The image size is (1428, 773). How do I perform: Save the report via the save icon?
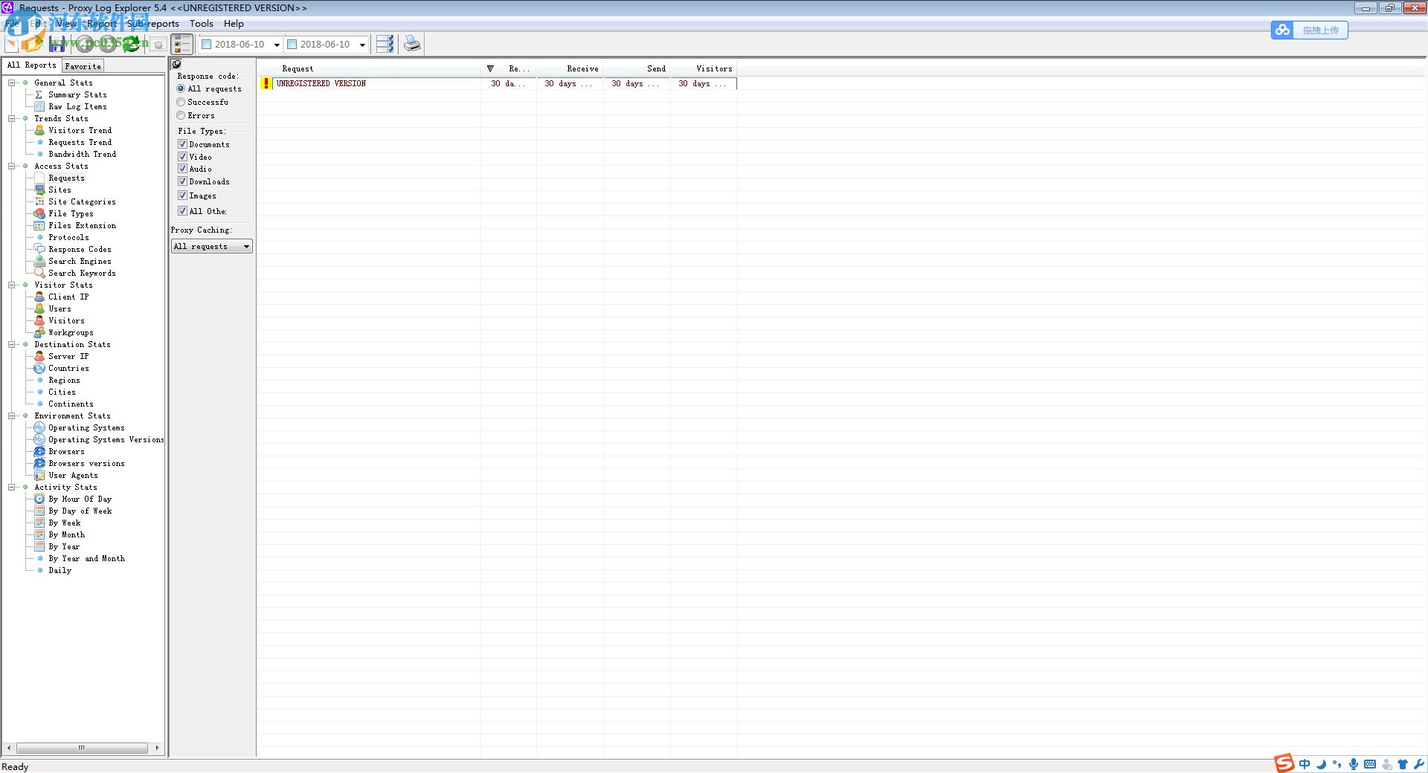[x=57, y=44]
